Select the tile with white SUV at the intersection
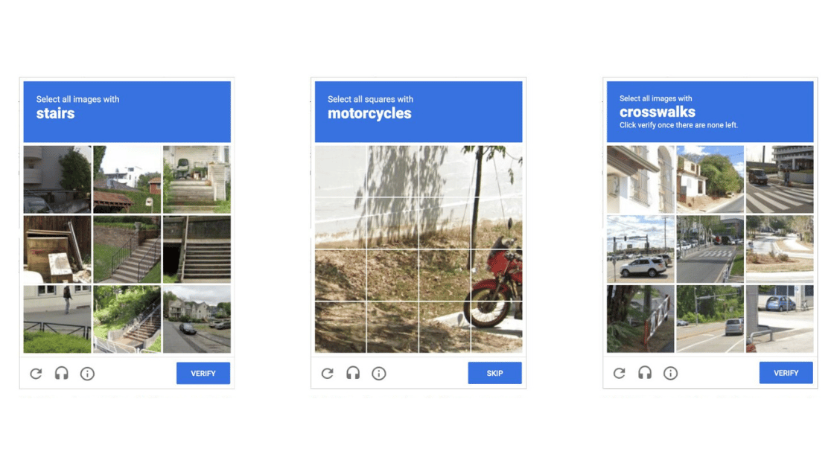The height and width of the screenshot is (469, 834). 640,249
